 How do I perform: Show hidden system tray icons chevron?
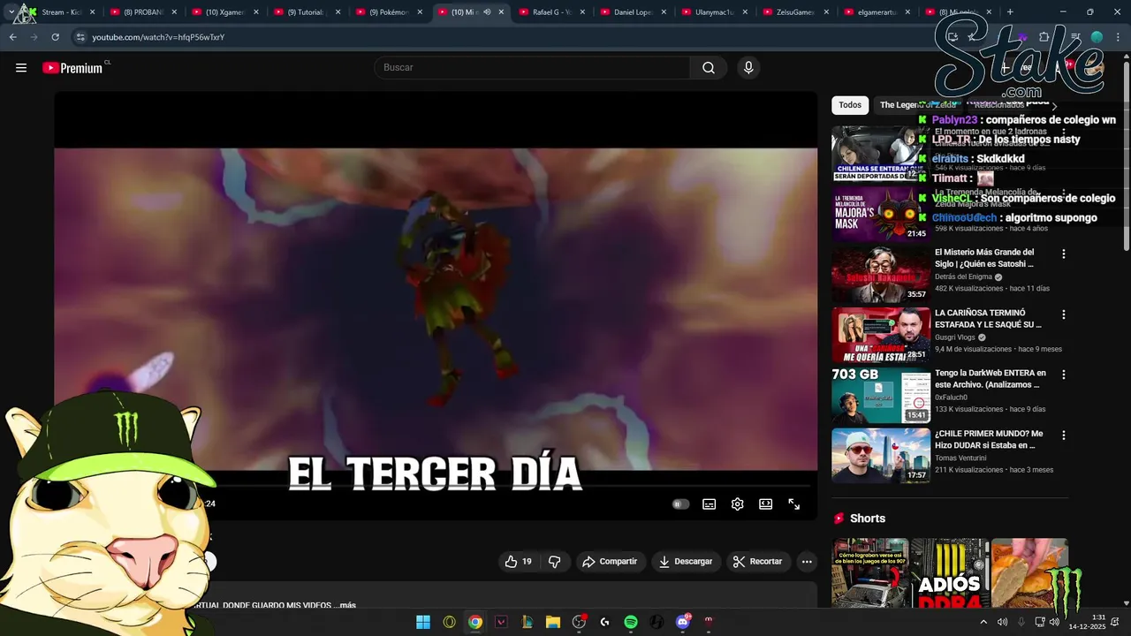click(x=983, y=622)
